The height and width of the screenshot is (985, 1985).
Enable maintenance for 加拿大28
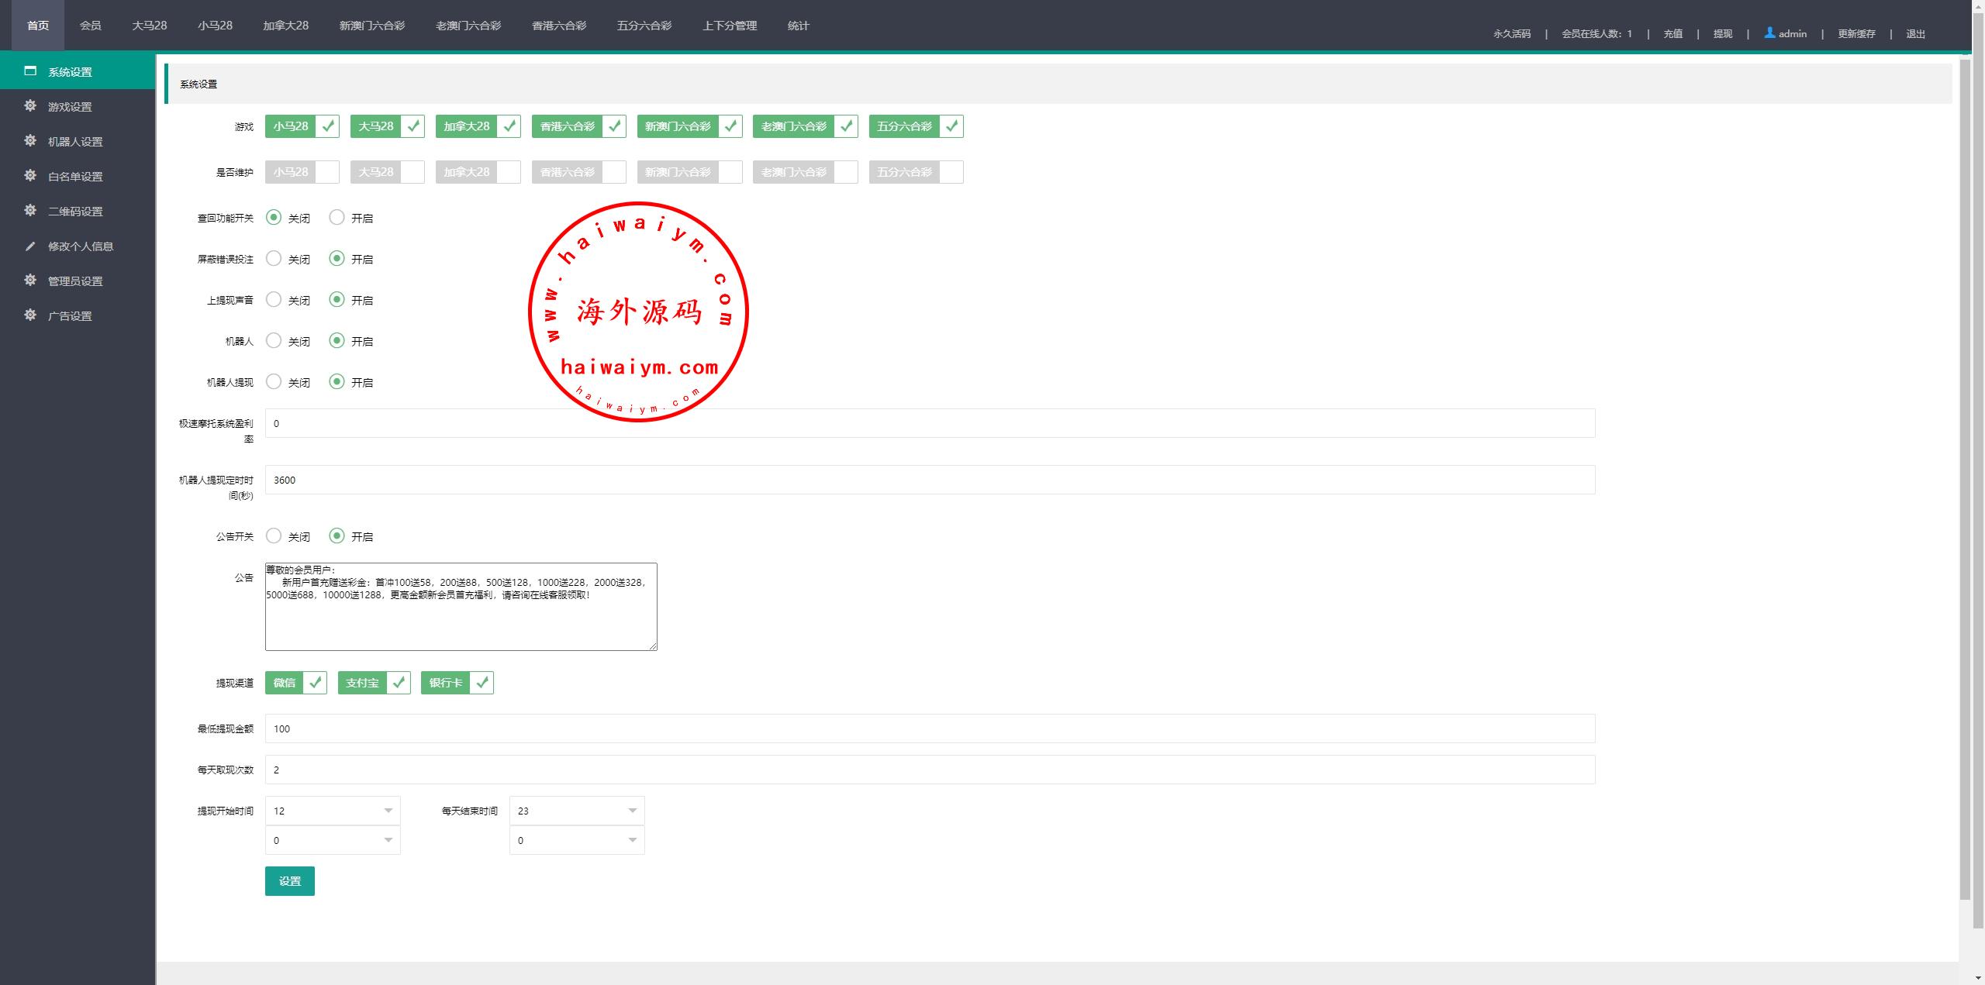pos(509,172)
